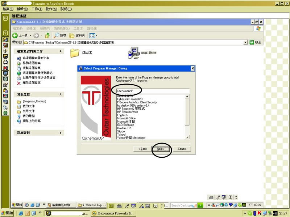
Task: Click the CachemanXP group name input field
Action: [x=153, y=91]
